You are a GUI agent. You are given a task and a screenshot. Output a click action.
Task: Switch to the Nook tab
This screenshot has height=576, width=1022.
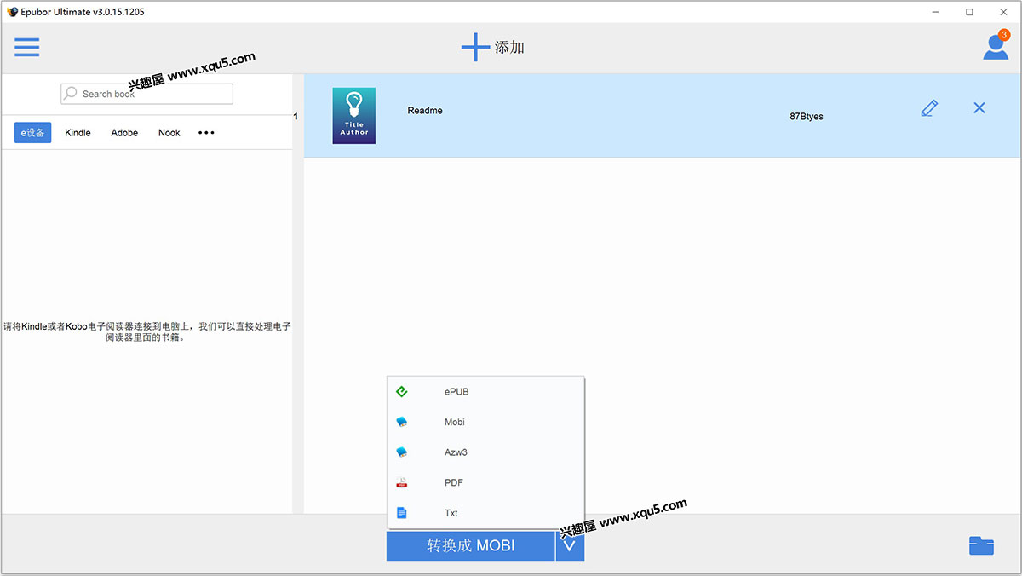(169, 133)
